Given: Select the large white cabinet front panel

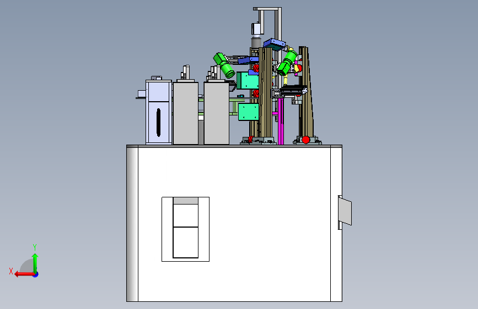Looking at the screenshot, I should (x=234, y=224).
